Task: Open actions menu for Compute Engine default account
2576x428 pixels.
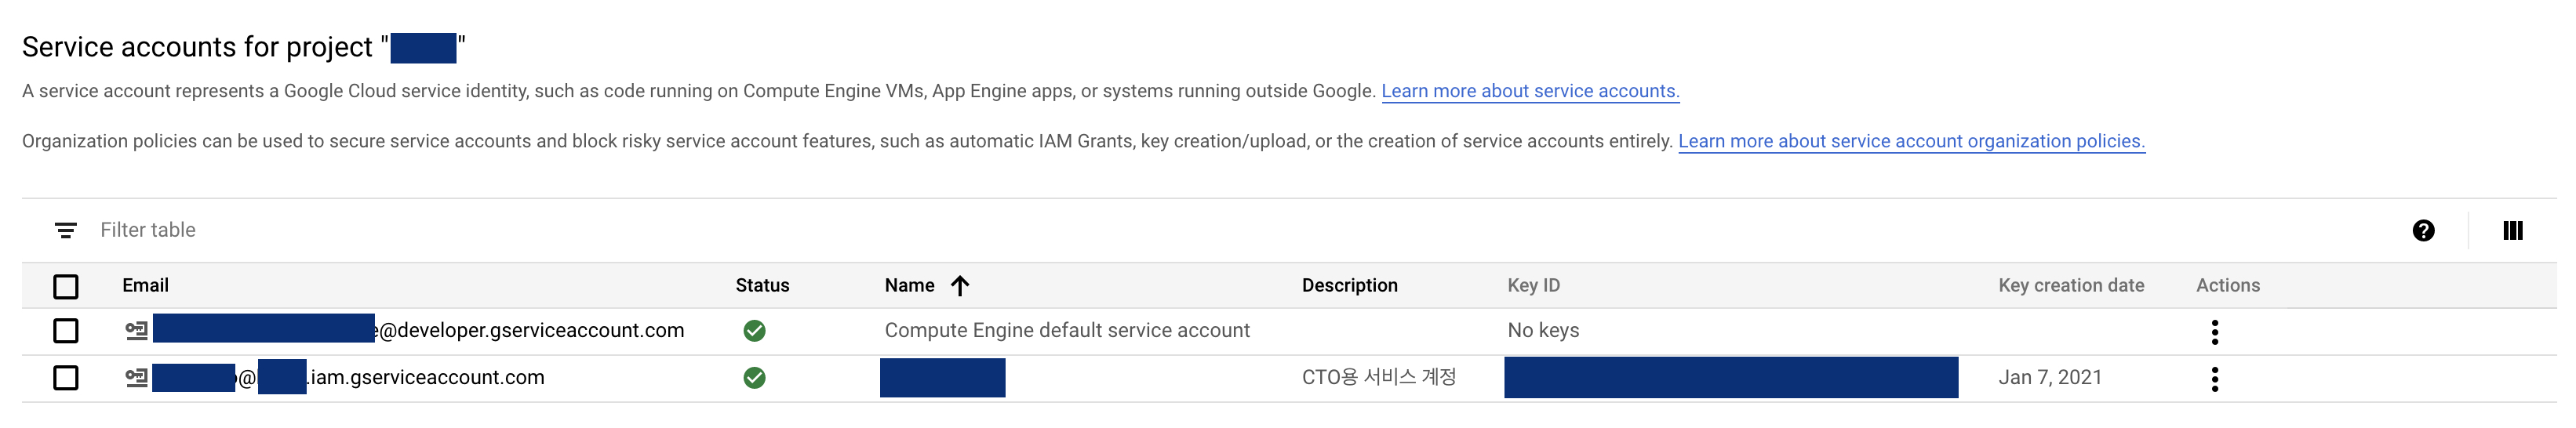Action: pos(2215,332)
